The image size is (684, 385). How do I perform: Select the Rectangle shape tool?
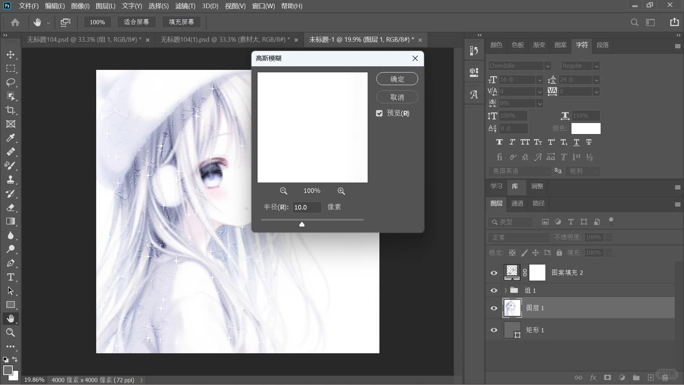(x=11, y=305)
